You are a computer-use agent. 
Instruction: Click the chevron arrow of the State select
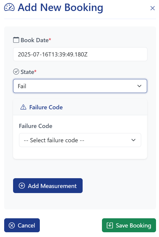coord(139,86)
